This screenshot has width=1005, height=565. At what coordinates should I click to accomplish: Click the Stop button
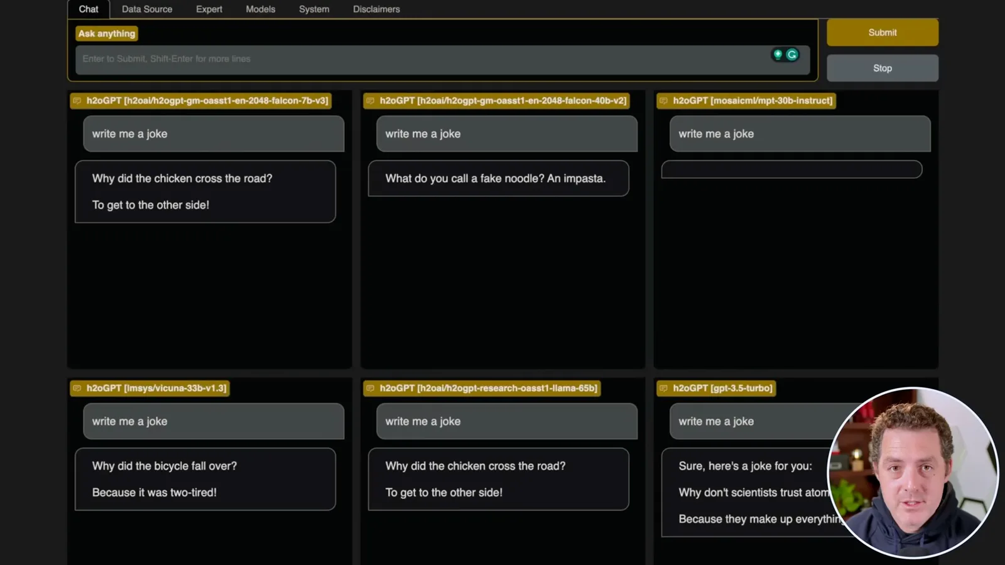[883, 68]
